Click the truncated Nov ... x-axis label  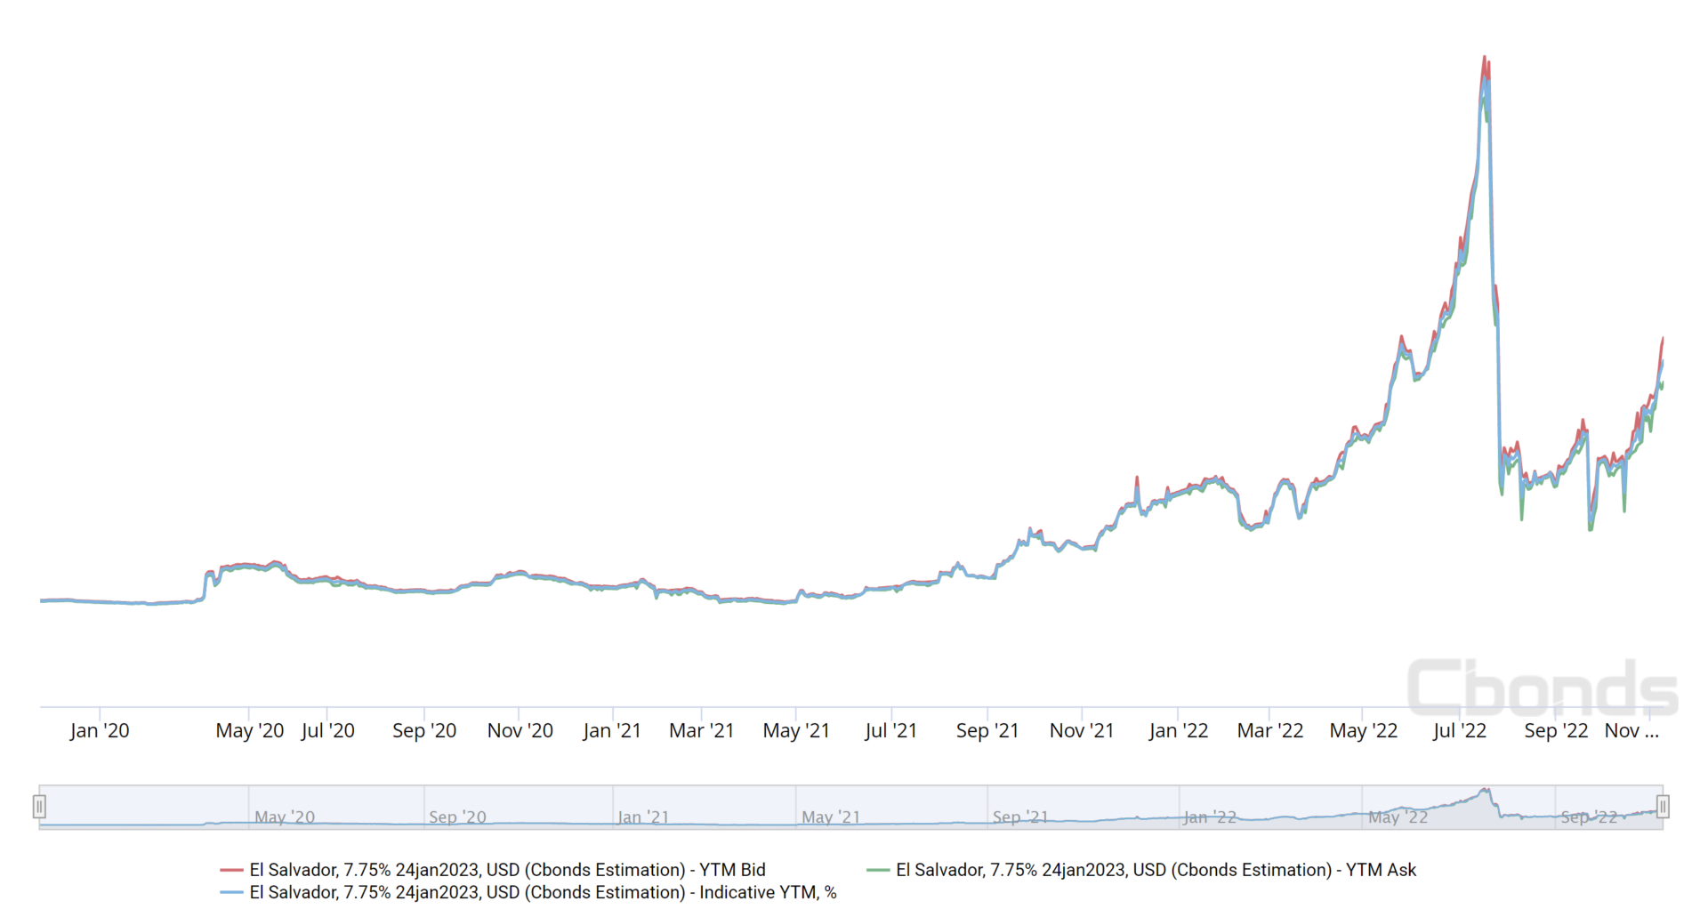1631,731
